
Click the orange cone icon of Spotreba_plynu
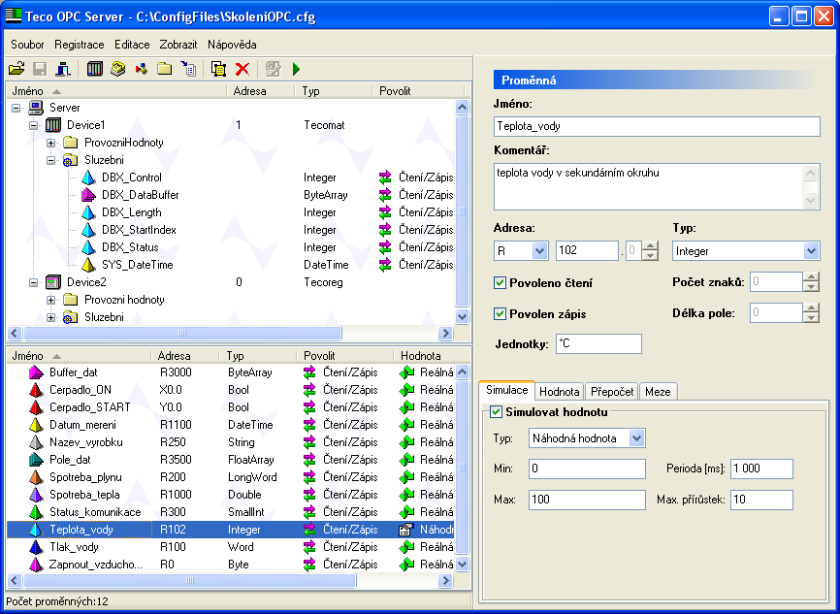point(36,477)
